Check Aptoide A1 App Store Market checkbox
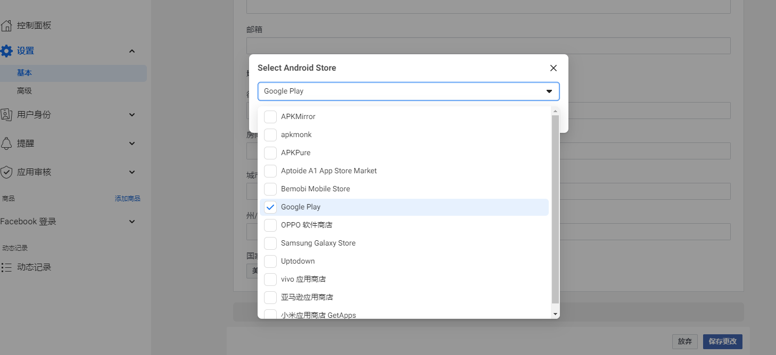Screen dimensions: 776x355 click(x=270, y=171)
